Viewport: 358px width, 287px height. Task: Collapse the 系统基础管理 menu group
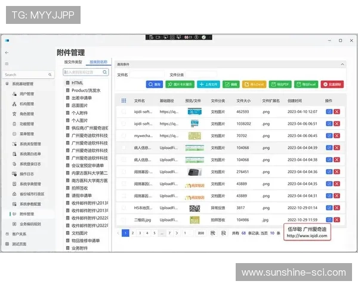23,84
